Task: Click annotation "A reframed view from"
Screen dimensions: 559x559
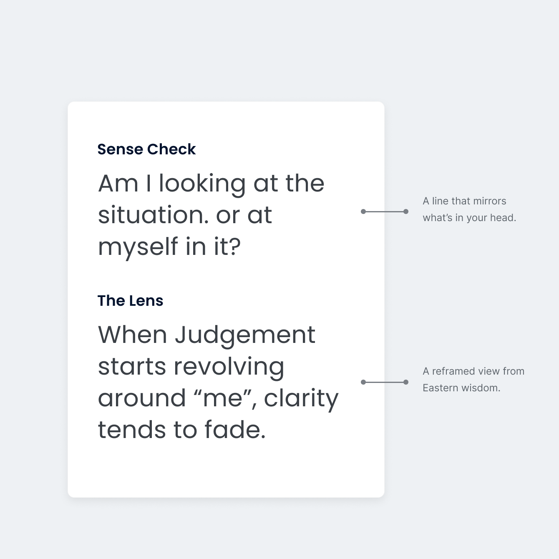Action: coord(473,371)
